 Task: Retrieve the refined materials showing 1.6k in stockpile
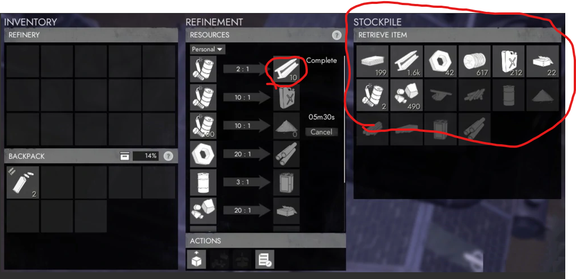coord(406,61)
